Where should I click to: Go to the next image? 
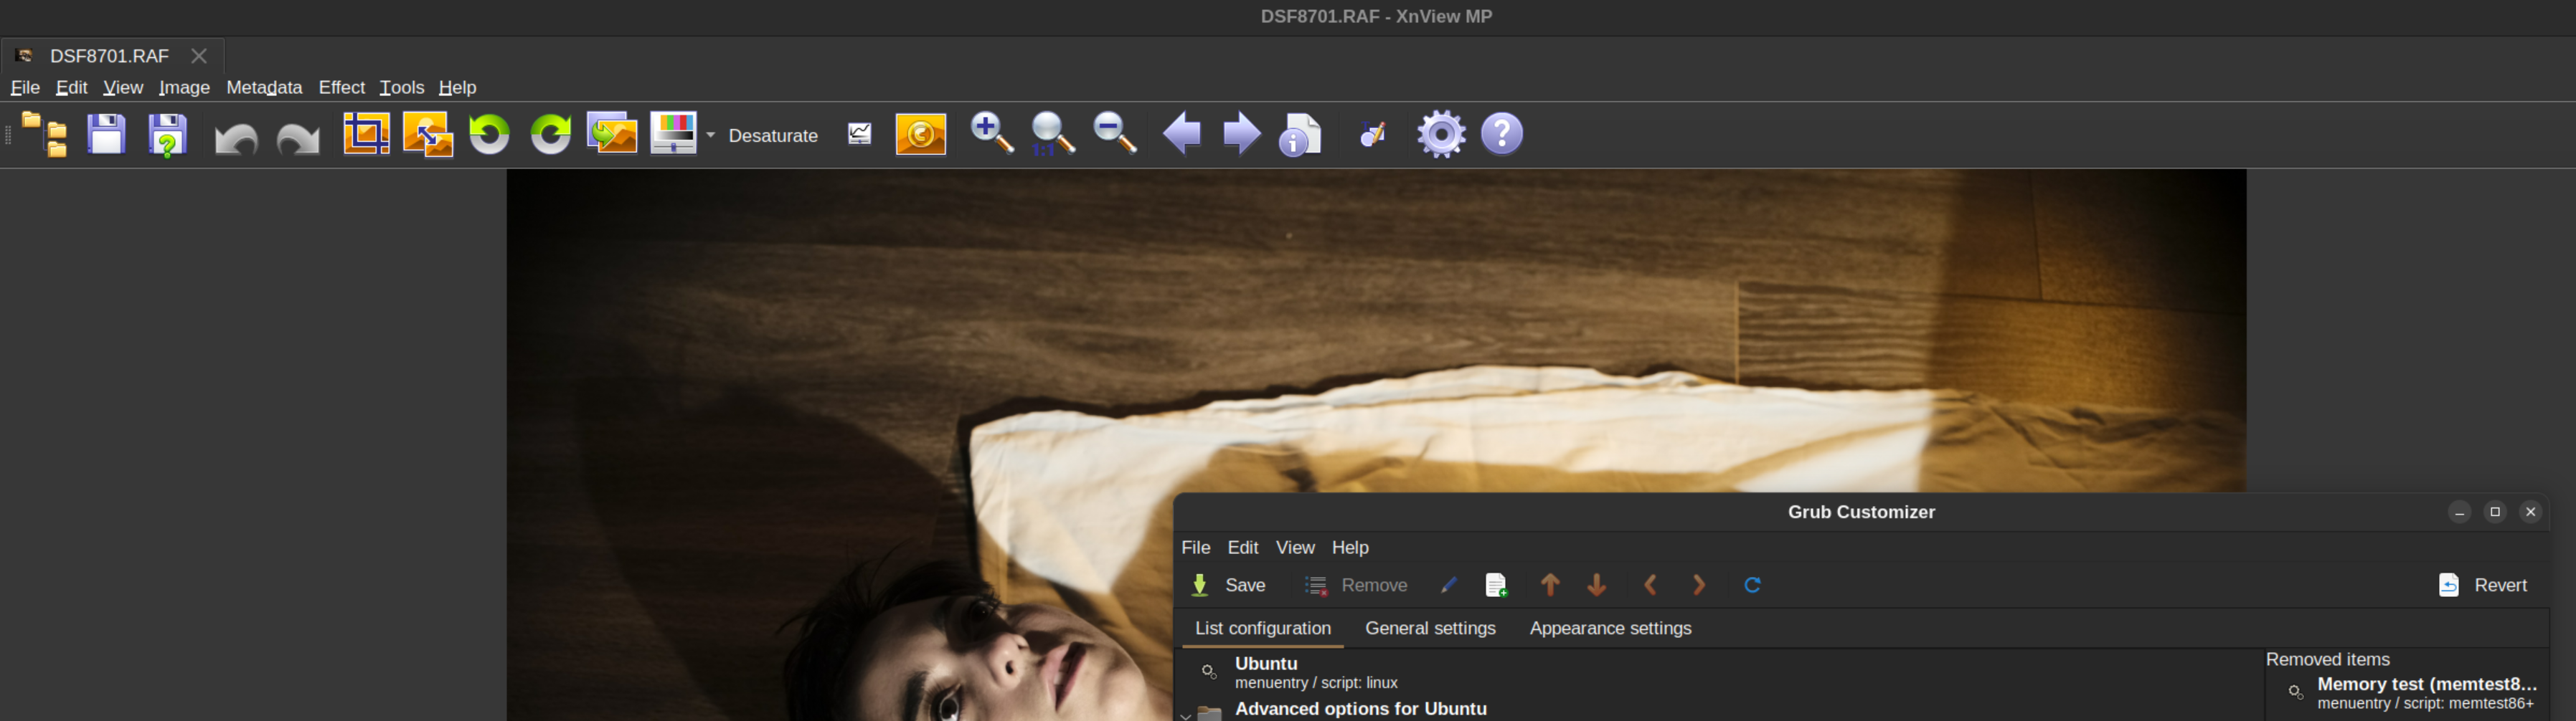pos(1242,134)
